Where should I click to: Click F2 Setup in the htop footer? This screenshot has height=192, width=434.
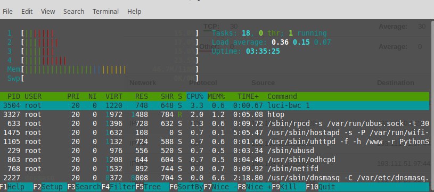(50, 187)
